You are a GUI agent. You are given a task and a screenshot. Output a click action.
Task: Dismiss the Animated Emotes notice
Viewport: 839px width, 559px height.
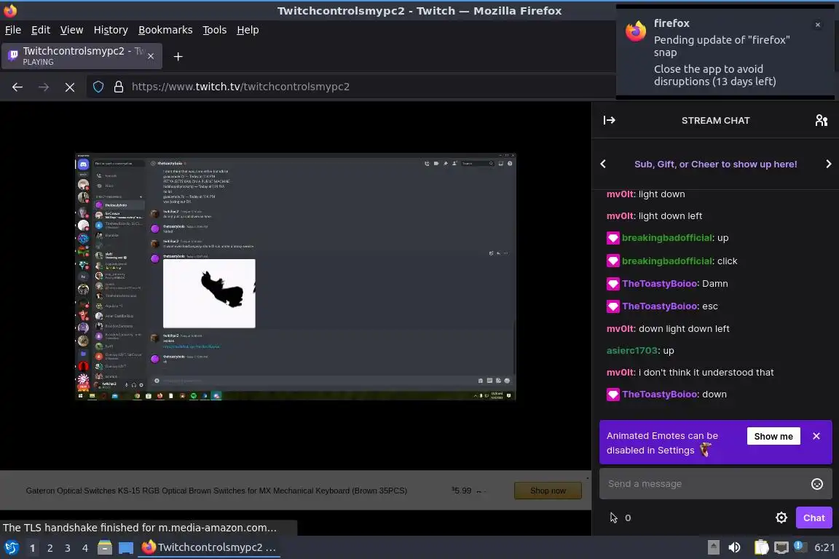point(816,436)
